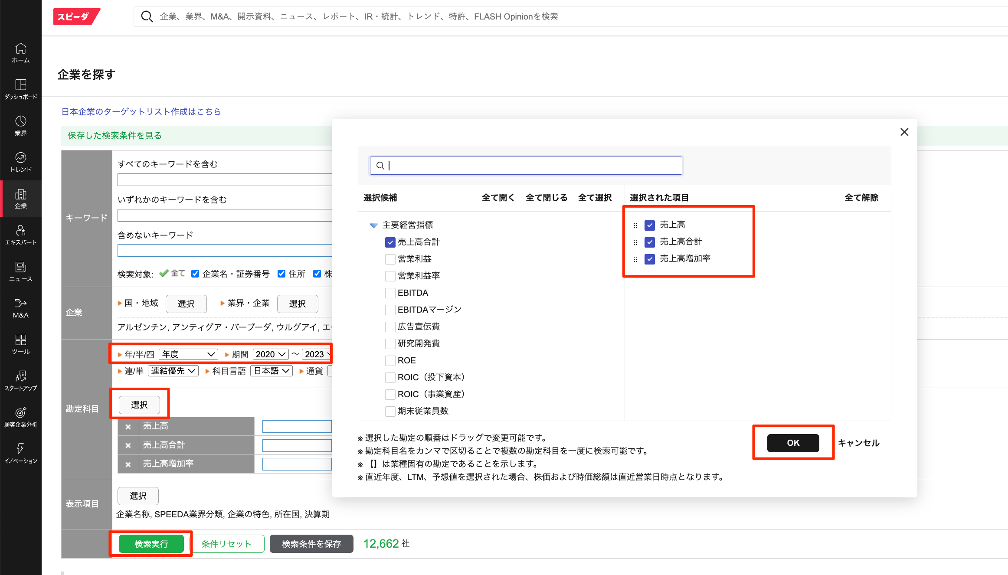This screenshot has height=575, width=1008.
Task: Open the ダッシュボード sidebar icon
Action: tap(20, 89)
